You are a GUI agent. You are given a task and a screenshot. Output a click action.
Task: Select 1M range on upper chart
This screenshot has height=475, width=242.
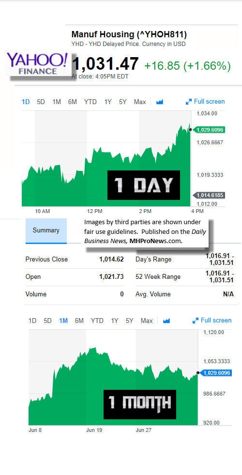(x=57, y=102)
